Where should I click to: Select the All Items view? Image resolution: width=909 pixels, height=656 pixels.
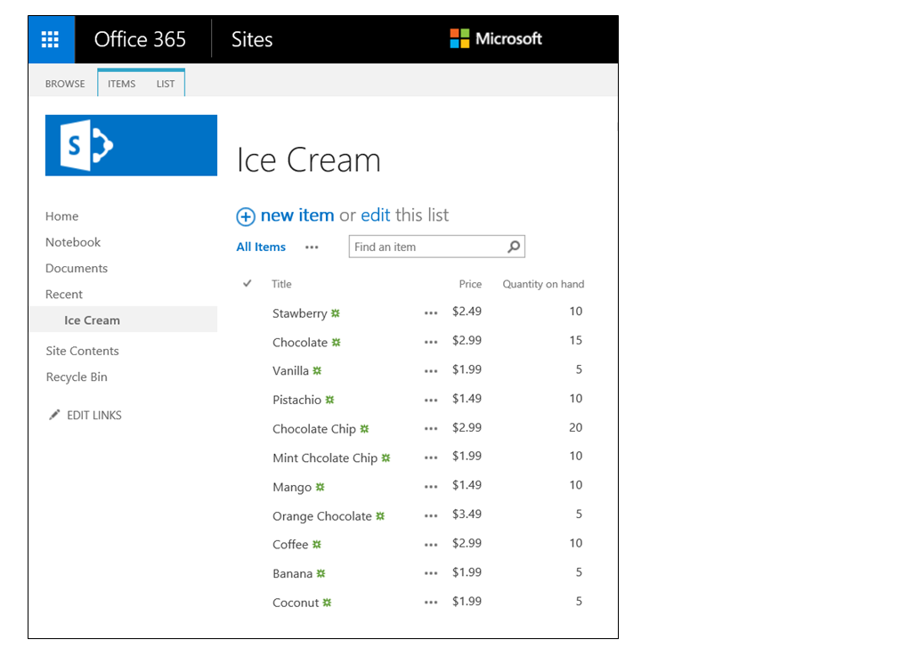click(261, 247)
